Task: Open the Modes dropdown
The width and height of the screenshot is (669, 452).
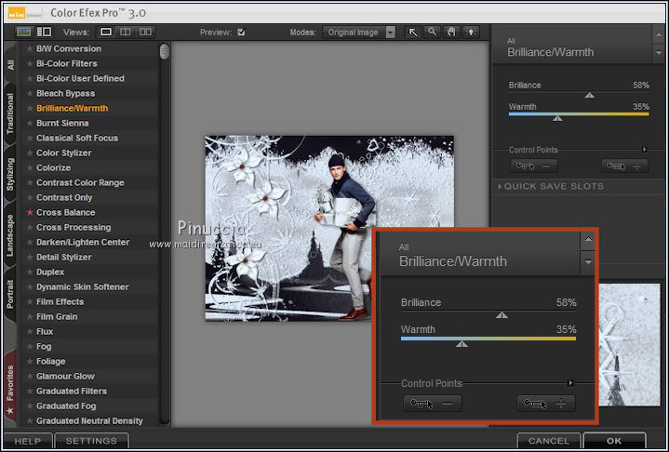Action: click(390, 32)
